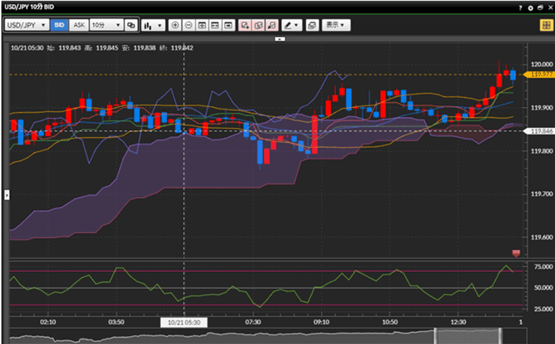Click the yellow grid icon at toolbar right
The width and height of the screenshot is (555, 344).
(x=545, y=25)
